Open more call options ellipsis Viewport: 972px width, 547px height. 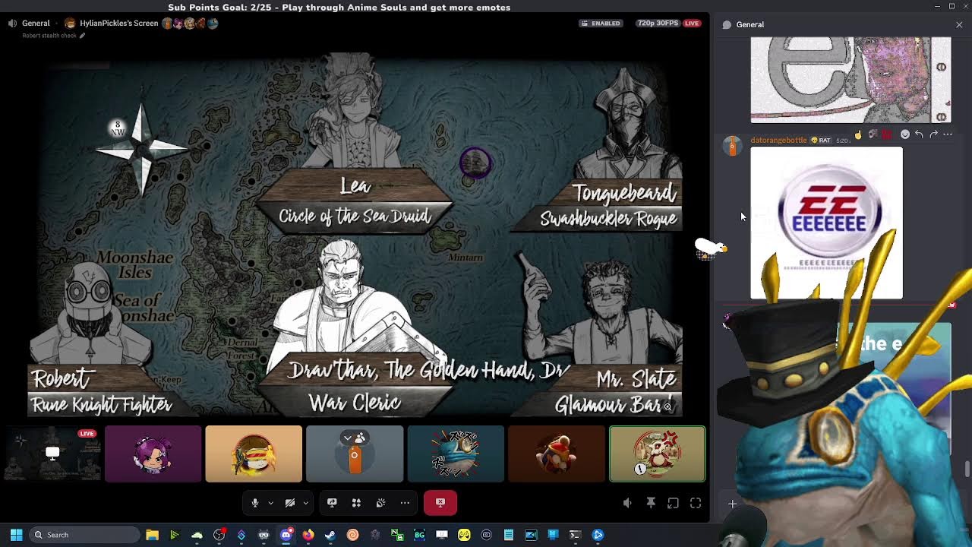[x=405, y=503]
